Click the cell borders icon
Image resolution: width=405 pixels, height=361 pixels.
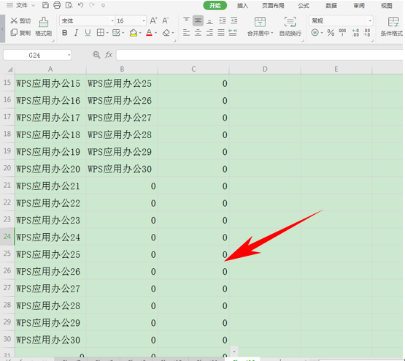(x=101, y=33)
